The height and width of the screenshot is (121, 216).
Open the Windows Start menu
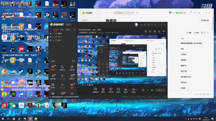pos(3,119)
